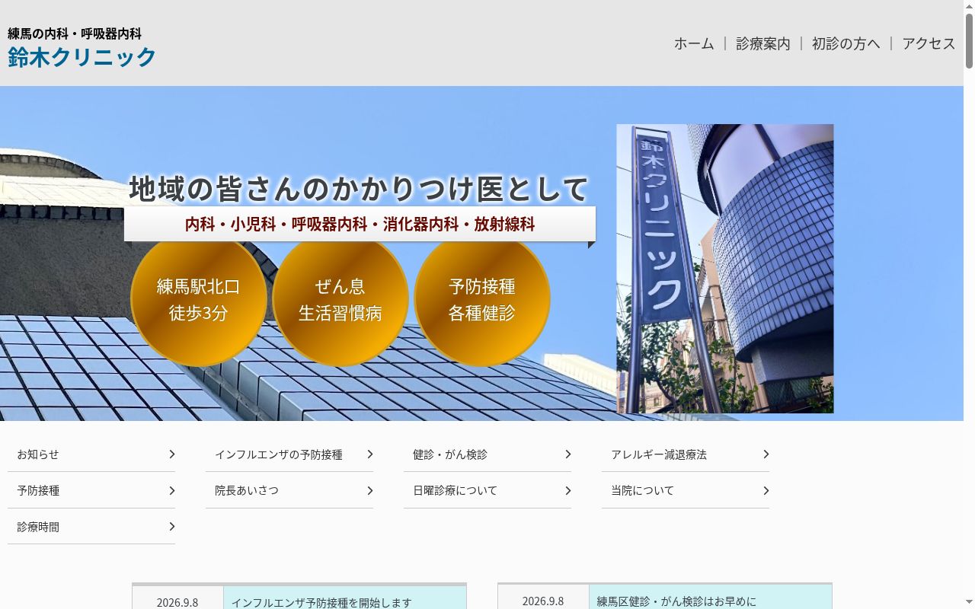Open 健診・がん検診 link

click(487, 454)
